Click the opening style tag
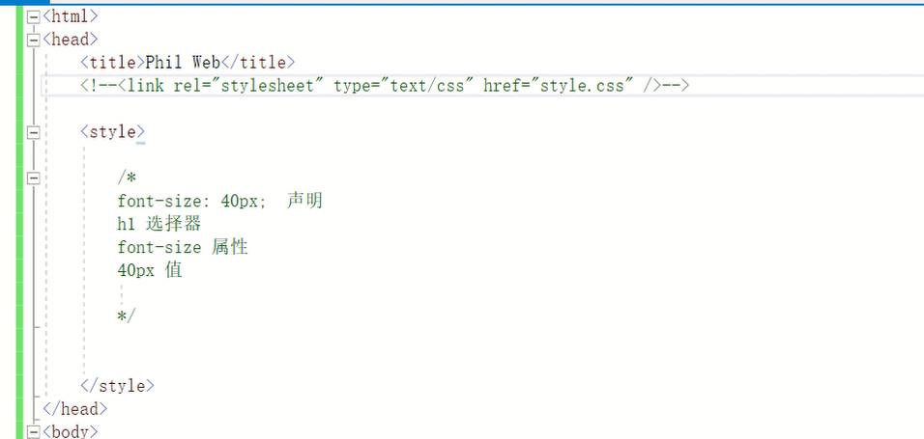Screen dimensions: 924x439 pos(113,132)
